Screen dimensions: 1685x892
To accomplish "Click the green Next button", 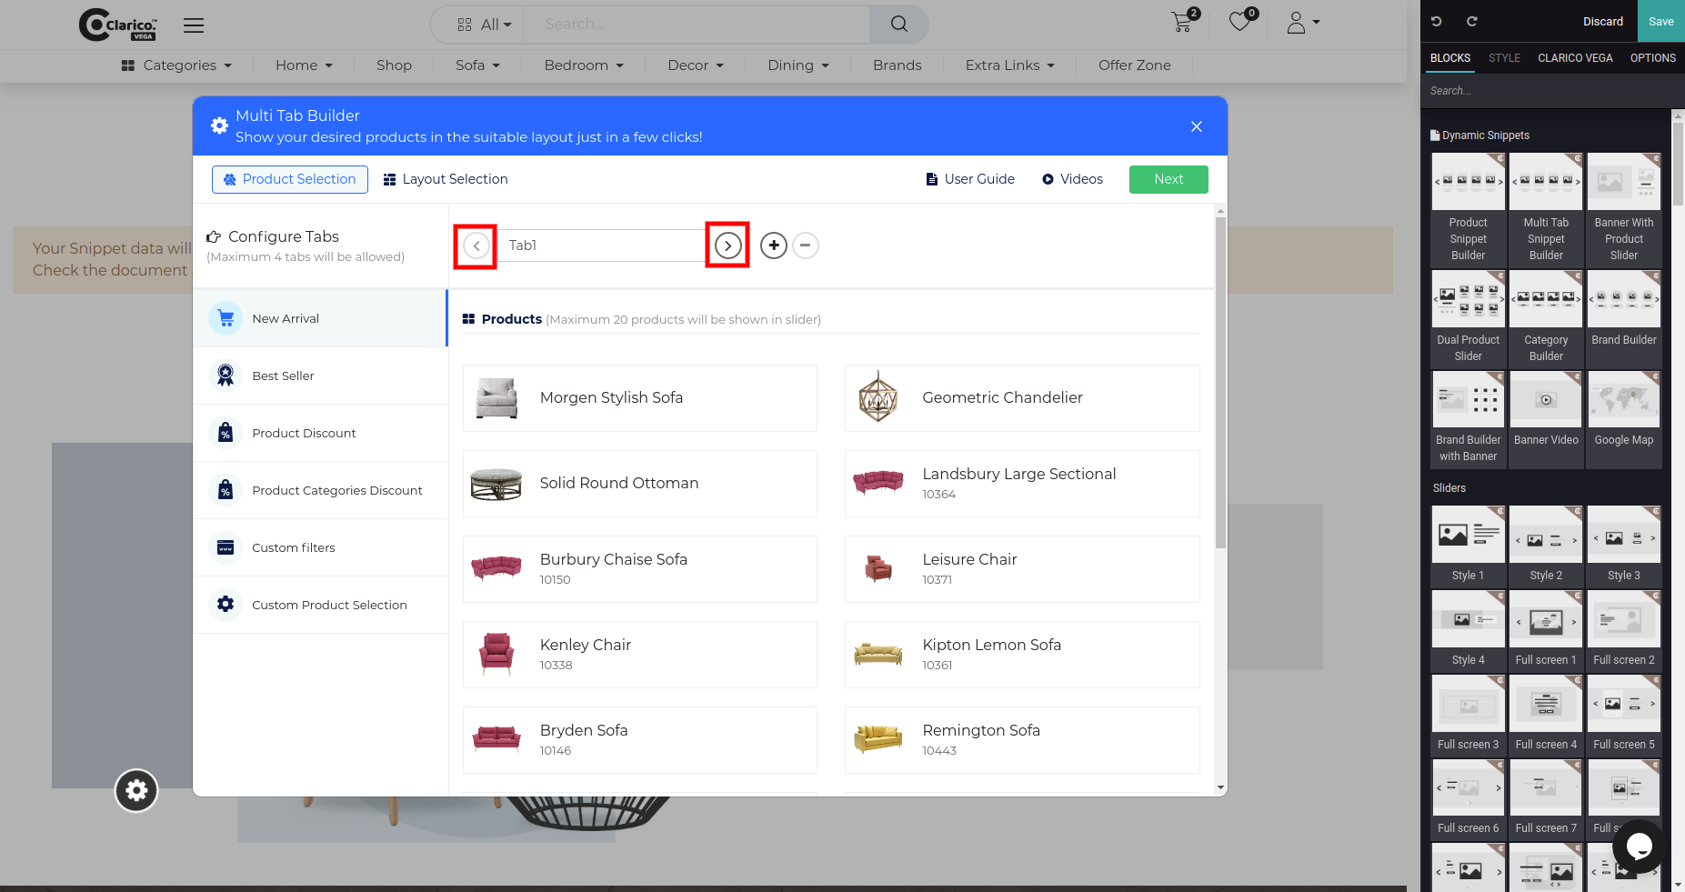I will pyautogui.click(x=1168, y=179).
